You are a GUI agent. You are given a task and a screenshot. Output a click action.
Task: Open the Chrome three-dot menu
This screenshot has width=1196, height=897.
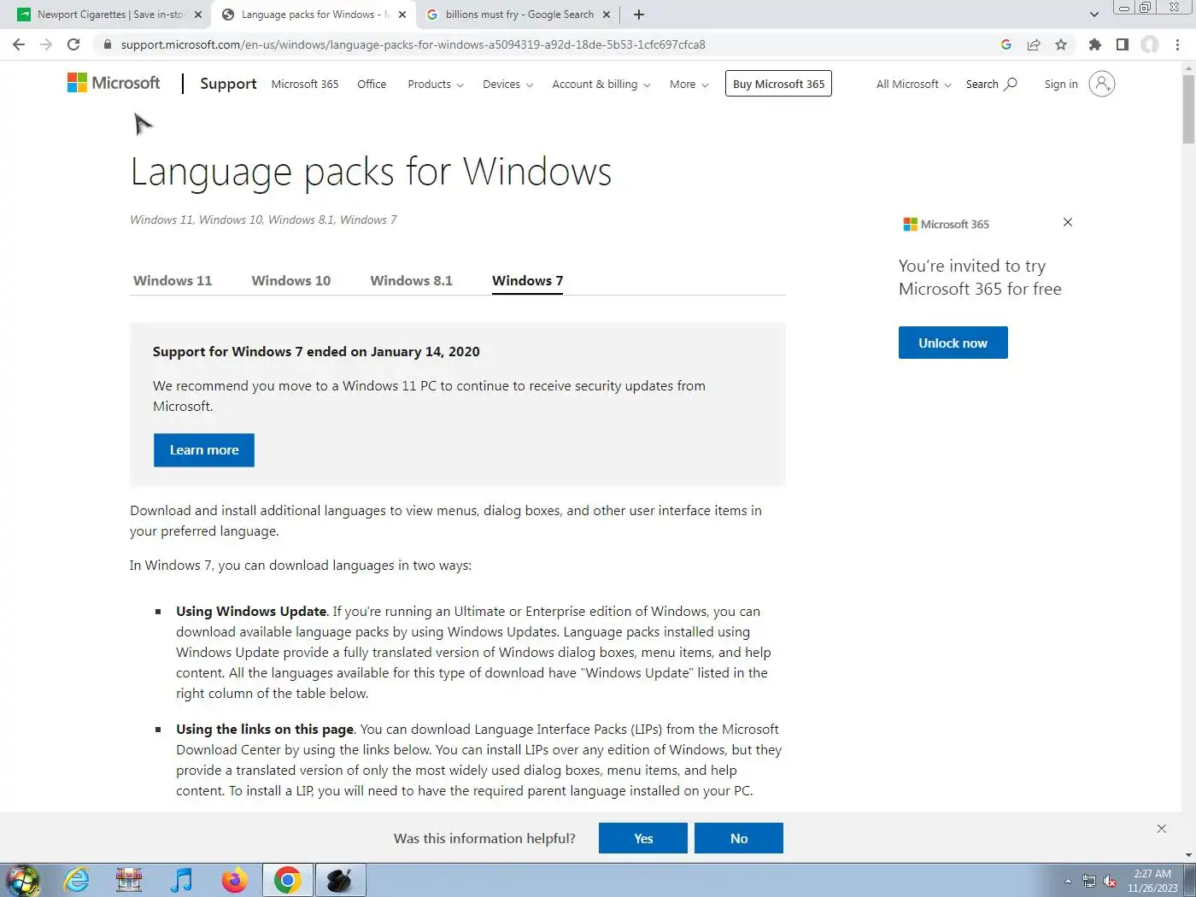tap(1178, 44)
